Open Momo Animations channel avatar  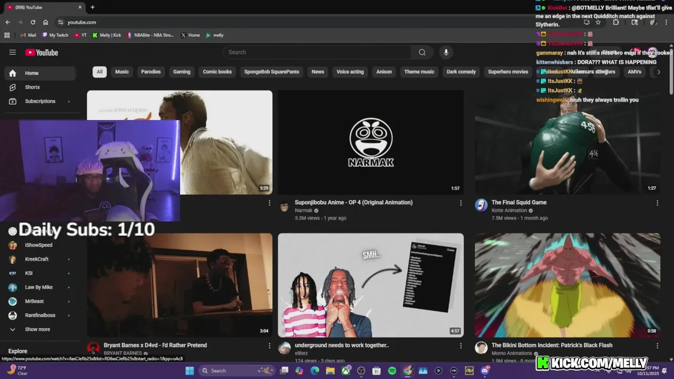point(481,348)
